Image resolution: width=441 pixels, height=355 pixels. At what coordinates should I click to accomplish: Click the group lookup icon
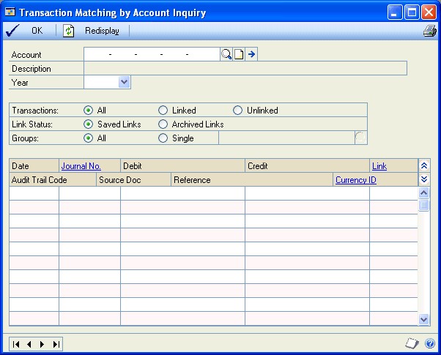(x=360, y=138)
